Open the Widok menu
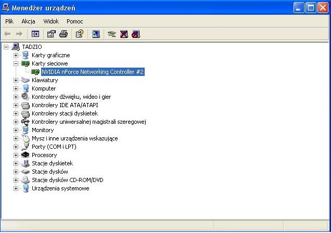The image size is (331, 233). tap(51, 21)
